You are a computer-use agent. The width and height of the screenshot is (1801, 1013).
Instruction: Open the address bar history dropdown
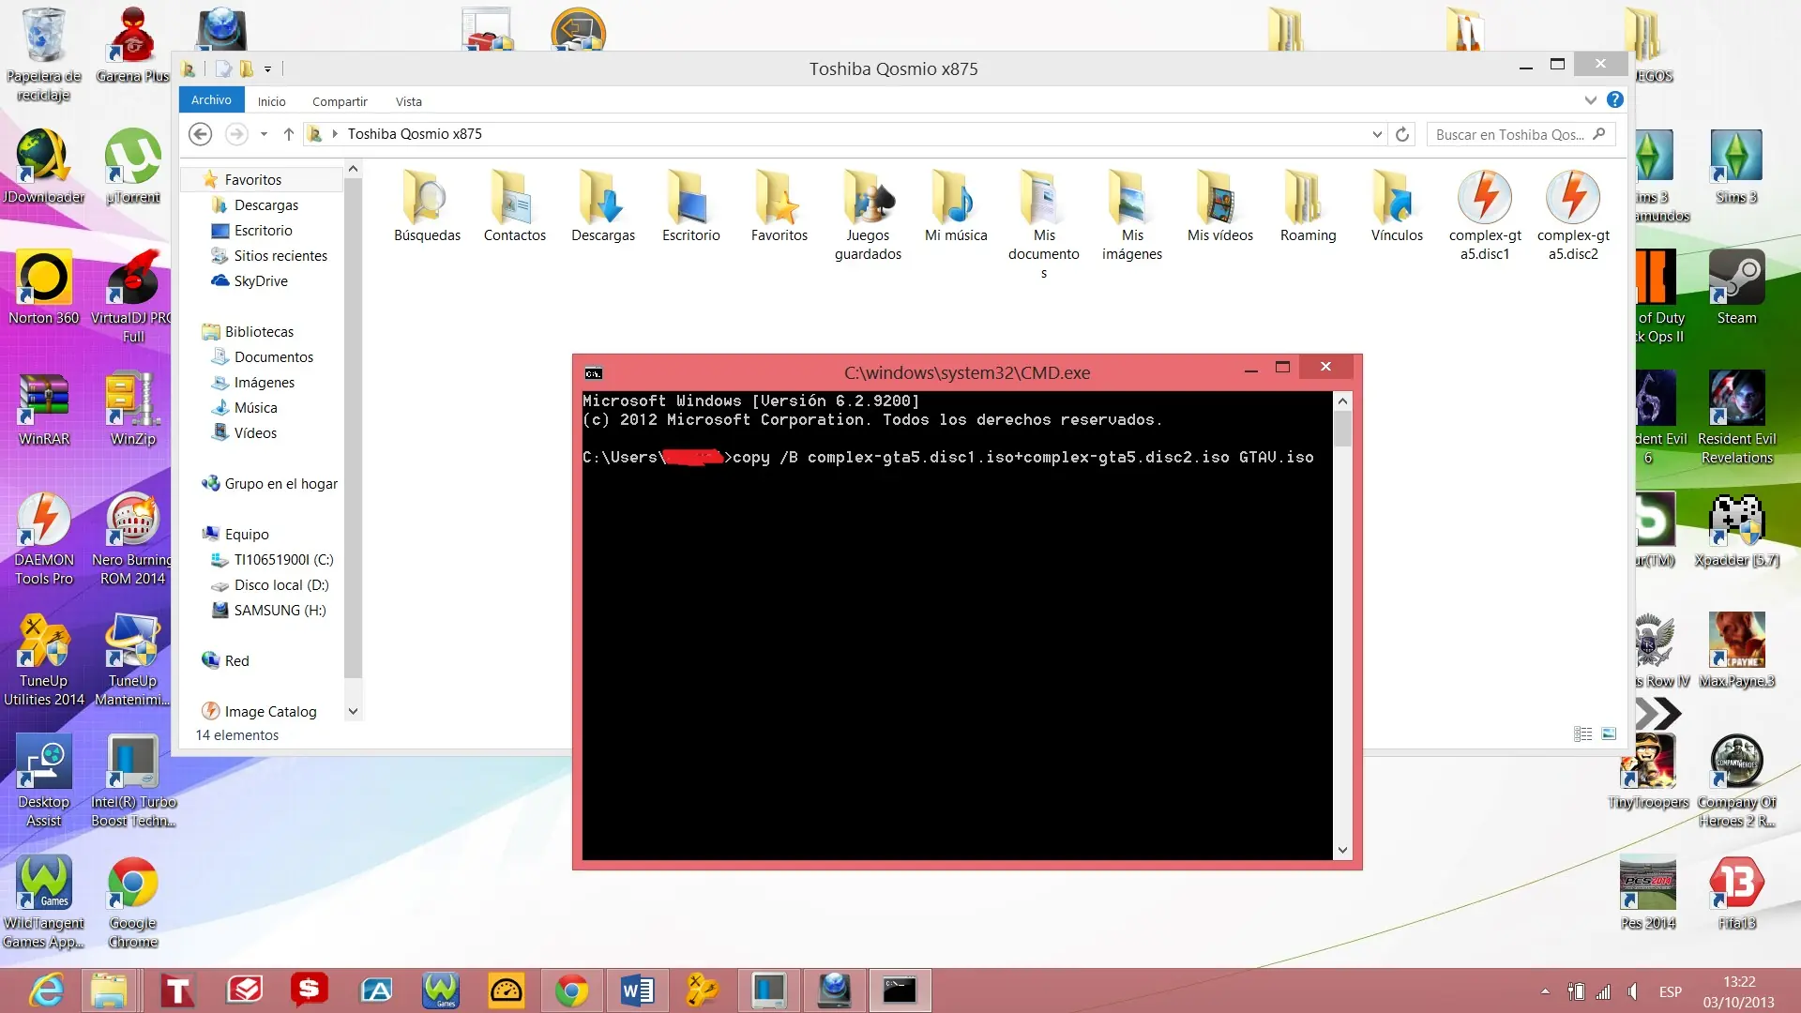point(1377,134)
